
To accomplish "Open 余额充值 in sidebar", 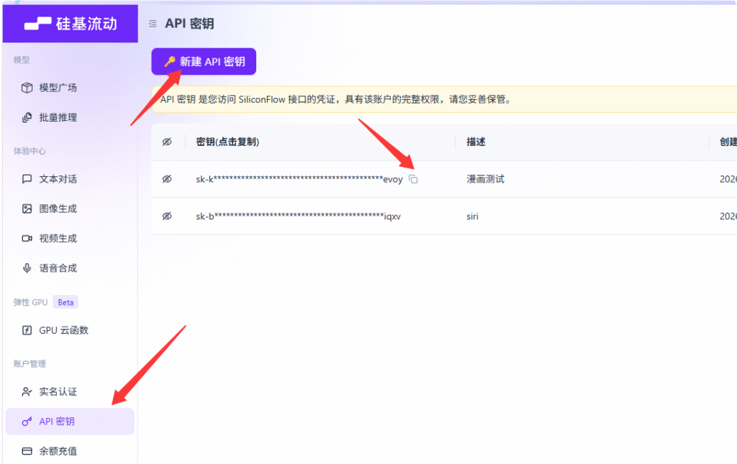I will (70, 451).
